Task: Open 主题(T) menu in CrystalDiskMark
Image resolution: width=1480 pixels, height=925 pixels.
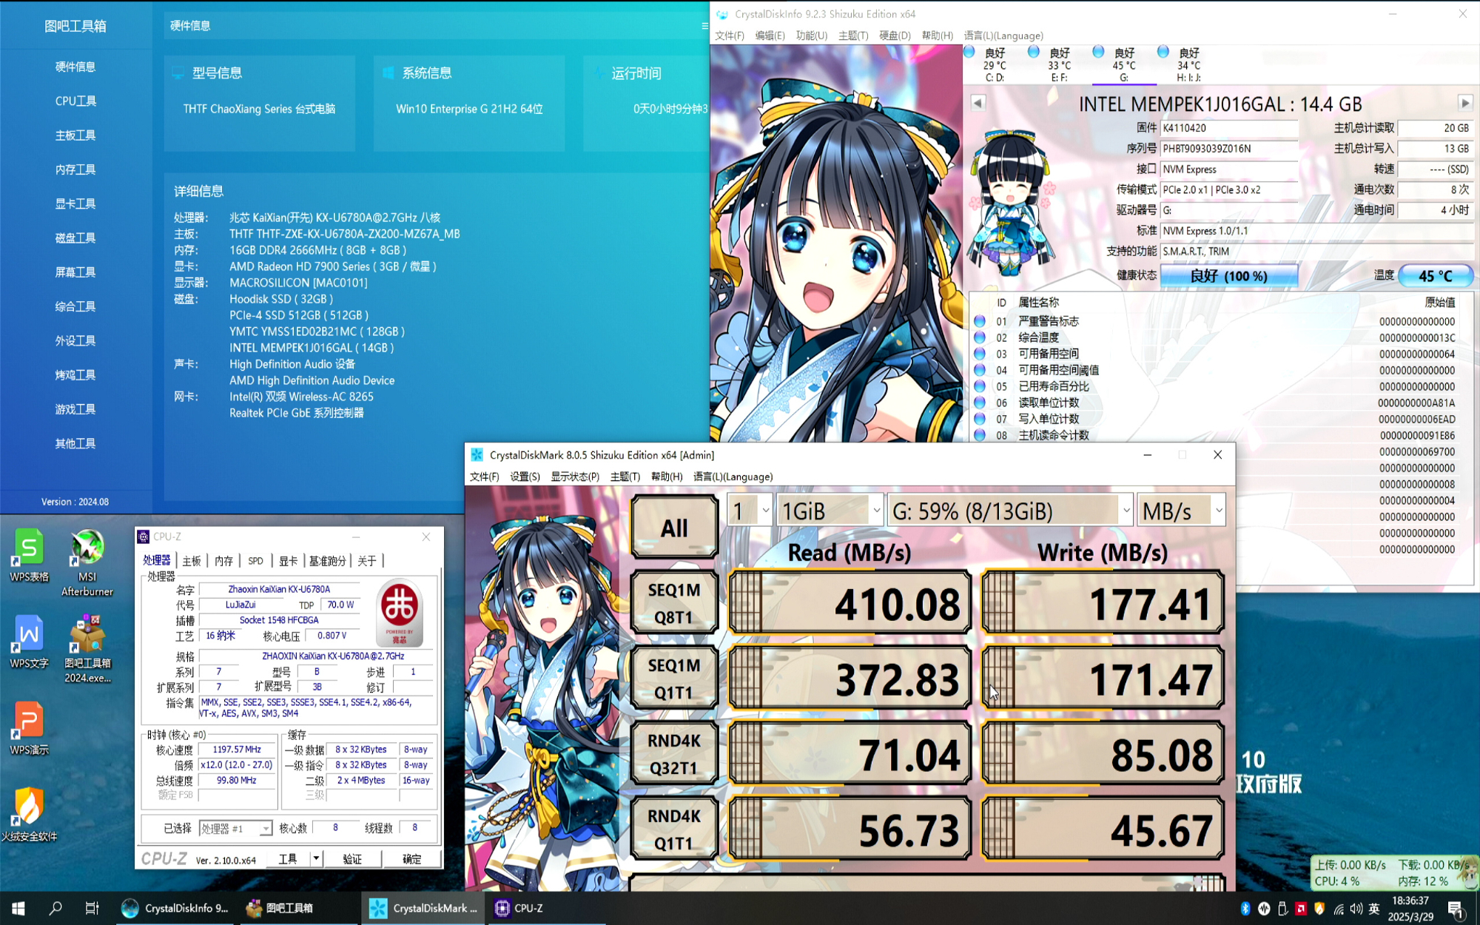Action: pyautogui.click(x=625, y=477)
